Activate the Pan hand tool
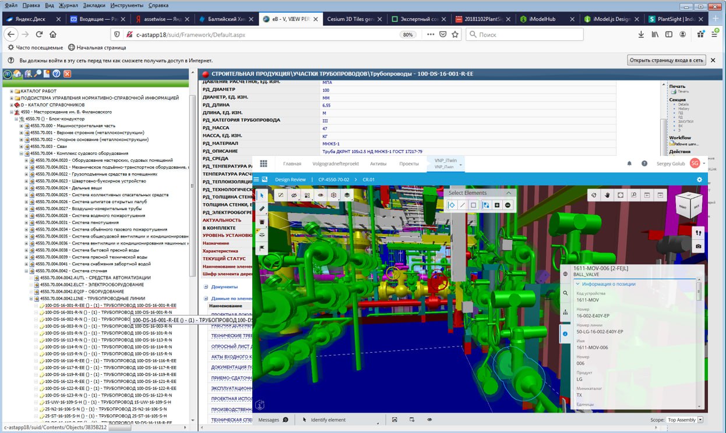726x433 pixels. tap(607, 195)
